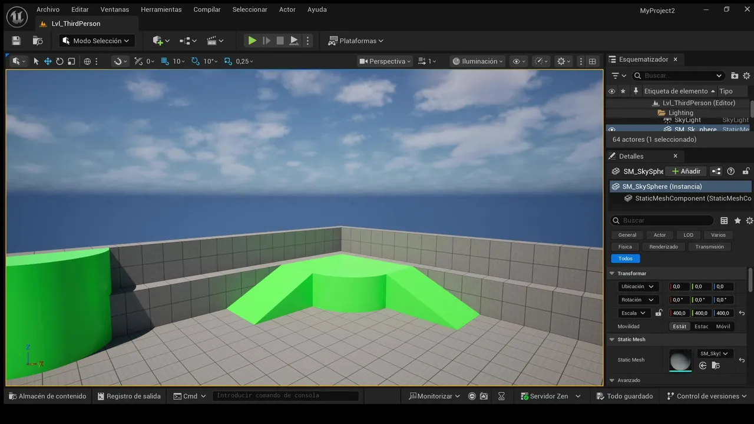The image size is (754, 424).
Task: Click the Eject button in the play controls
Action: 294,41
